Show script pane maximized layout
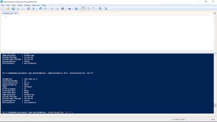The width and height of the screenshot is (217, 122). pyautogui.click(x=94, y=8)
